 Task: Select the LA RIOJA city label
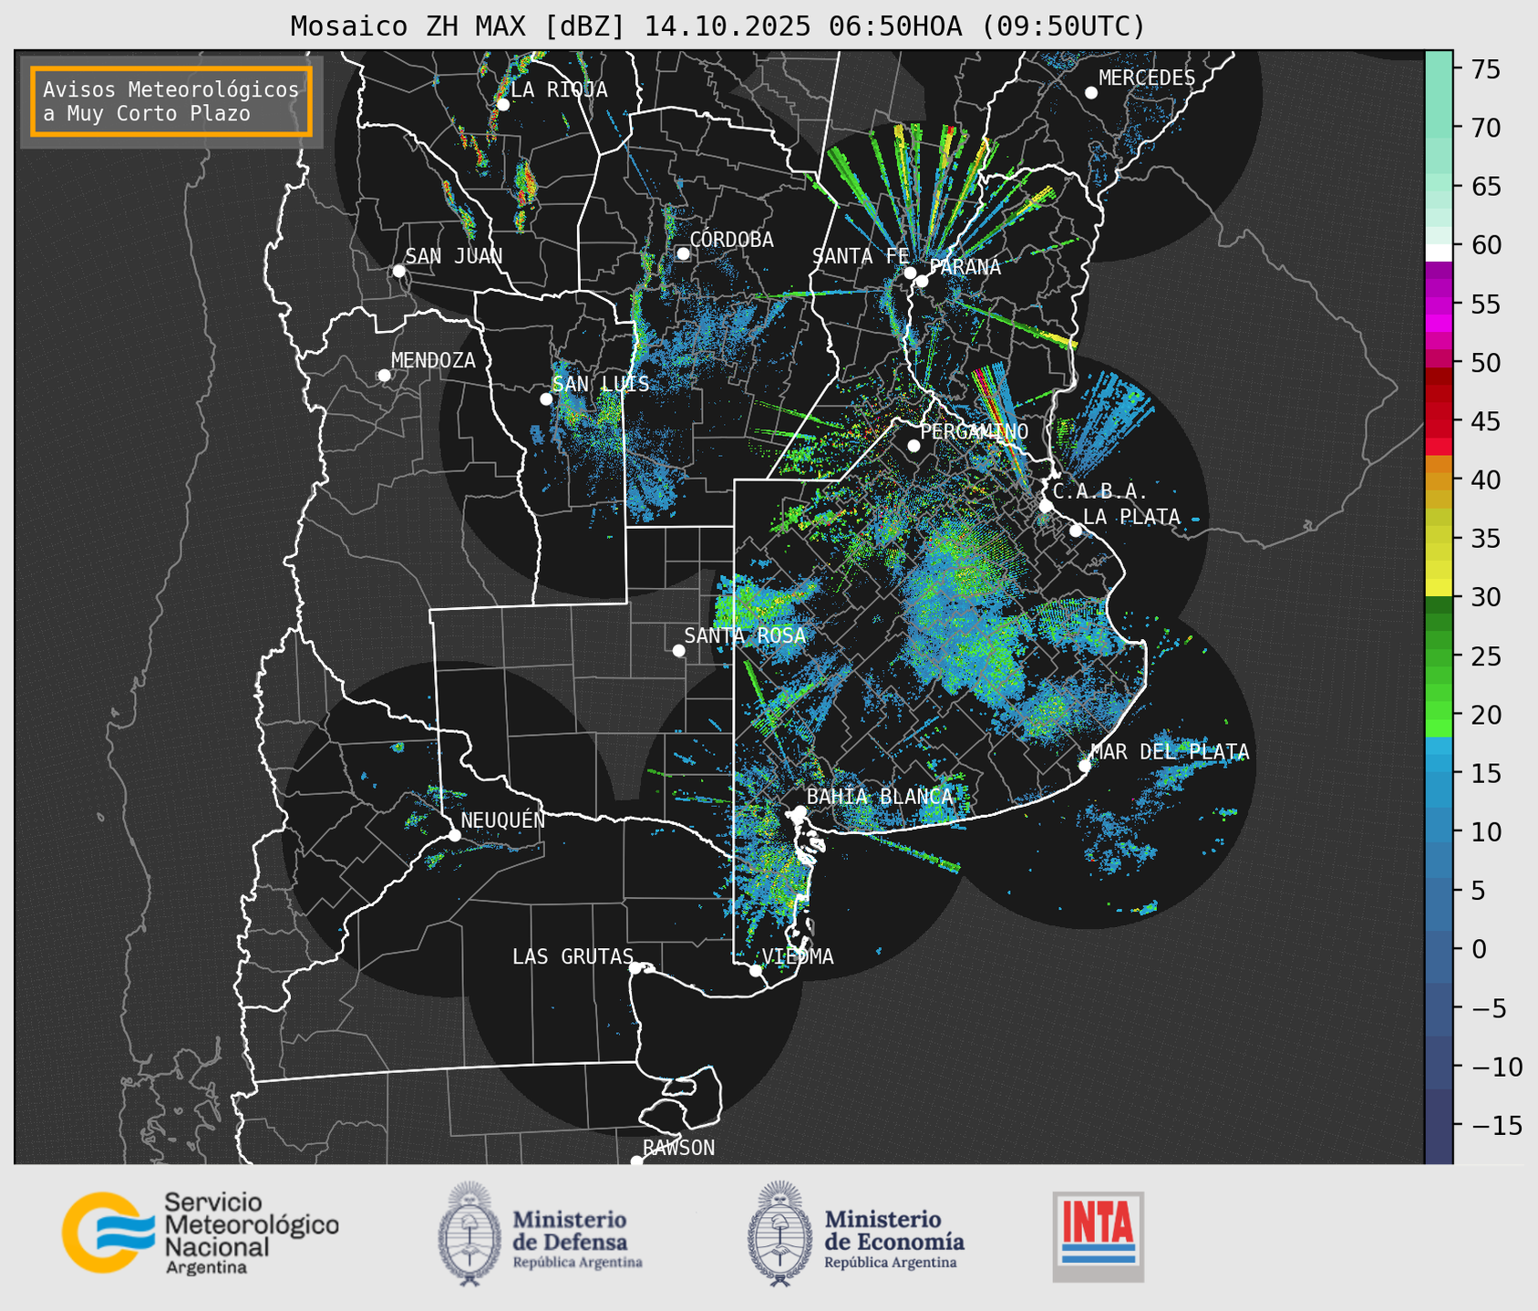tap(559, 89)
